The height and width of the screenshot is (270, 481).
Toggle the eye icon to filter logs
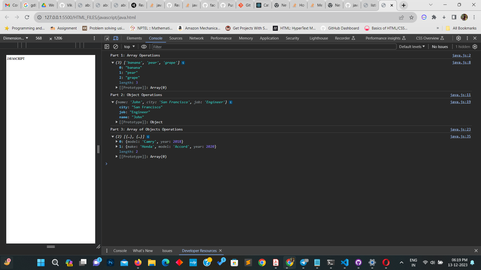[144, 46]
